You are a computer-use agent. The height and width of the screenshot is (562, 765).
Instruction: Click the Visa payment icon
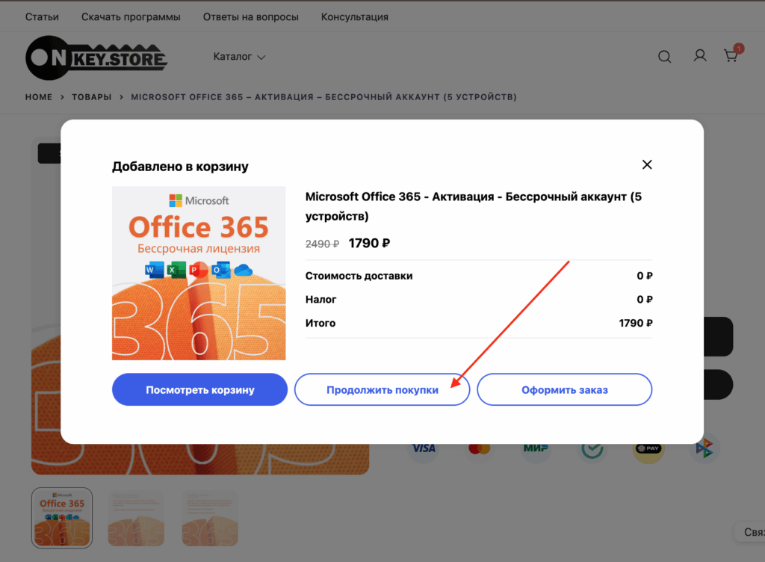424,448
